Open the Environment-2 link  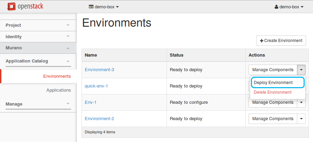tap(99, 119)
